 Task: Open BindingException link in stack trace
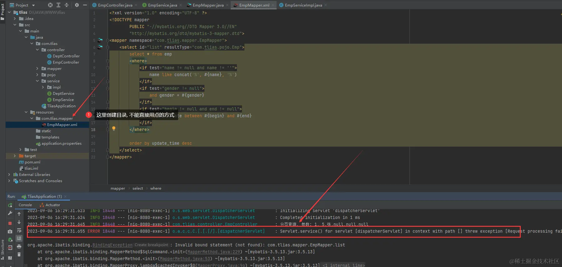113,245
